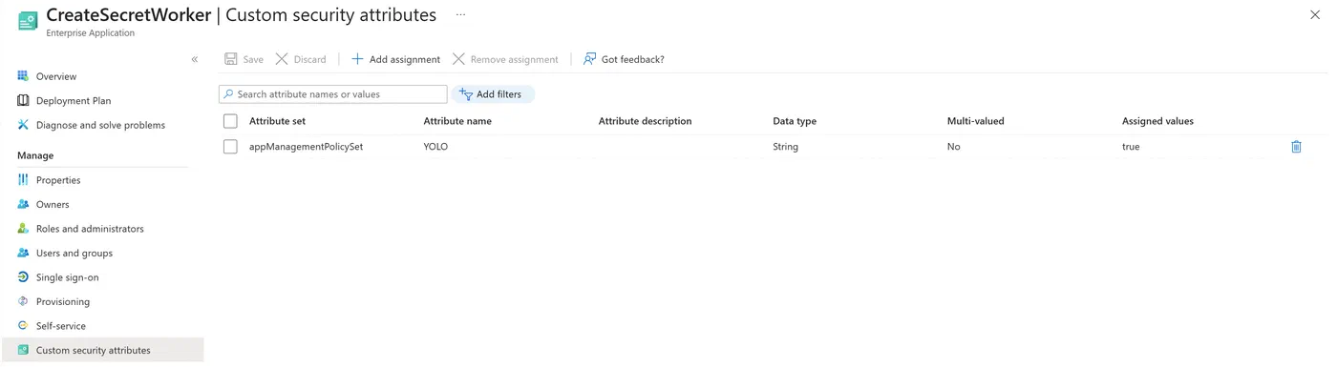Click the Overview grid icon
The image size is (1337, 367).
[23, 75]
